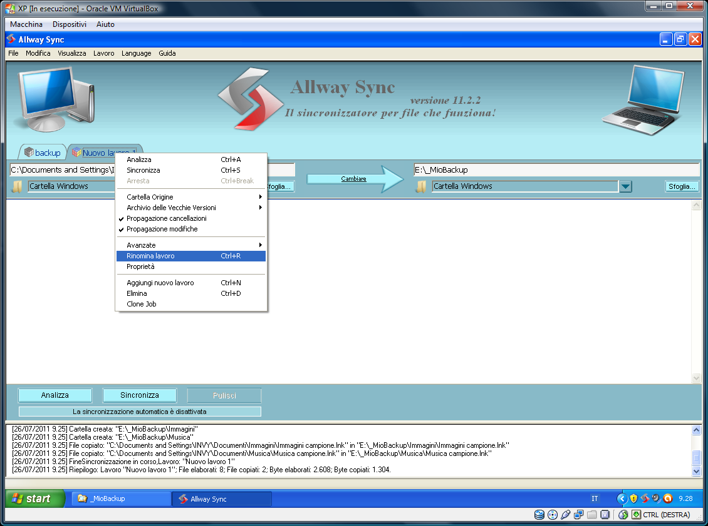Click the IT language indicator
Image resolution: width=708 pixels, height=526 pixels.
click(595, 498)
